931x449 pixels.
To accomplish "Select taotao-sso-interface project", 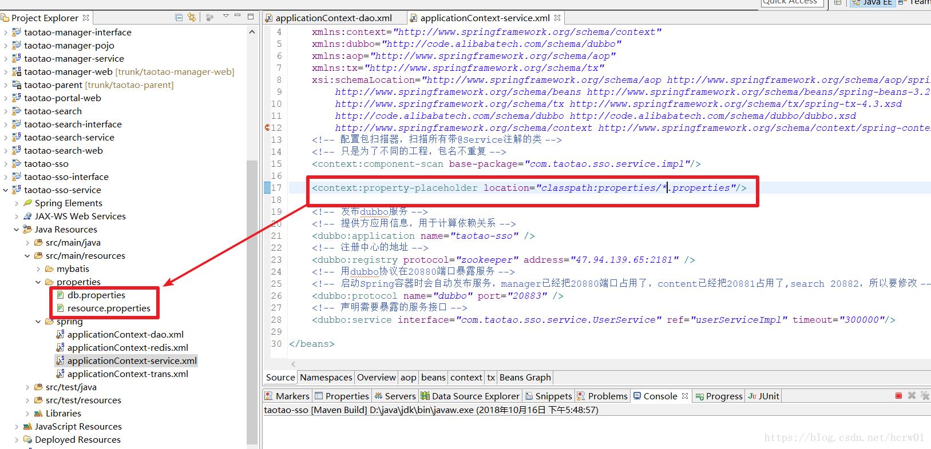I will (x=66, y=177).
